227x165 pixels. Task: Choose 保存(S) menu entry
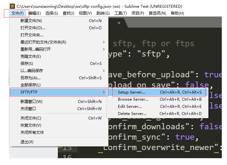pyautogui.click(x=59, y=64)
